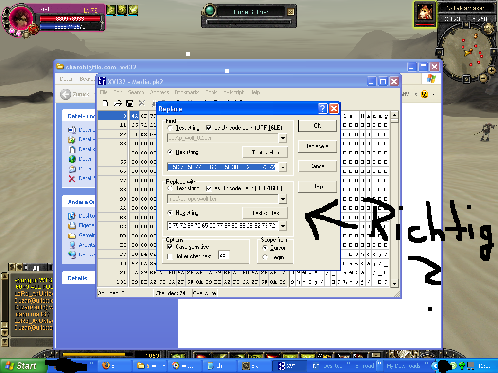Click the Netzwerk icon in Explorer sidebar
Image resolution: width=498 pixels, height=373 pixels.
pyautogui.click(x=72, y=254)
